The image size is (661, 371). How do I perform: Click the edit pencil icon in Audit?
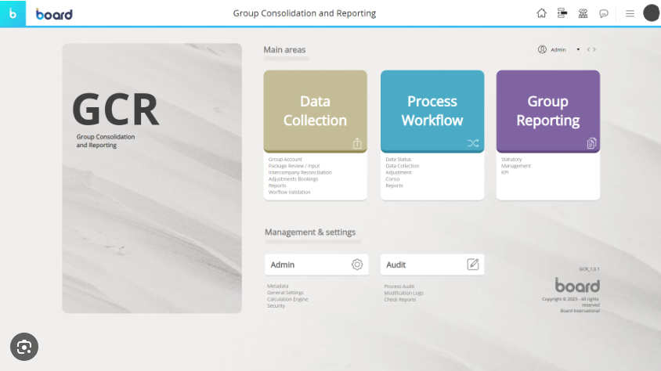pos(473,265)
